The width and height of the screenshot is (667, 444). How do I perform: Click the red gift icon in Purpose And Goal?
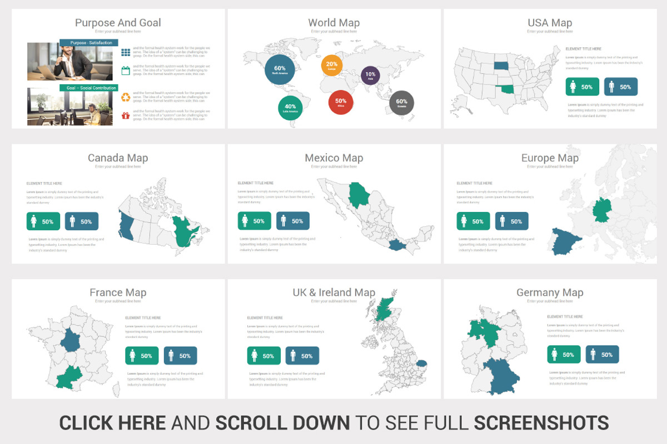coord(126,115)
